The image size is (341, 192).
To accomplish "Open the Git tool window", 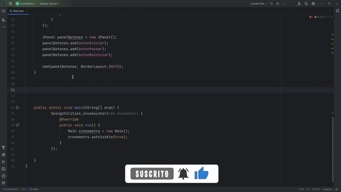I will coord(4,183).
